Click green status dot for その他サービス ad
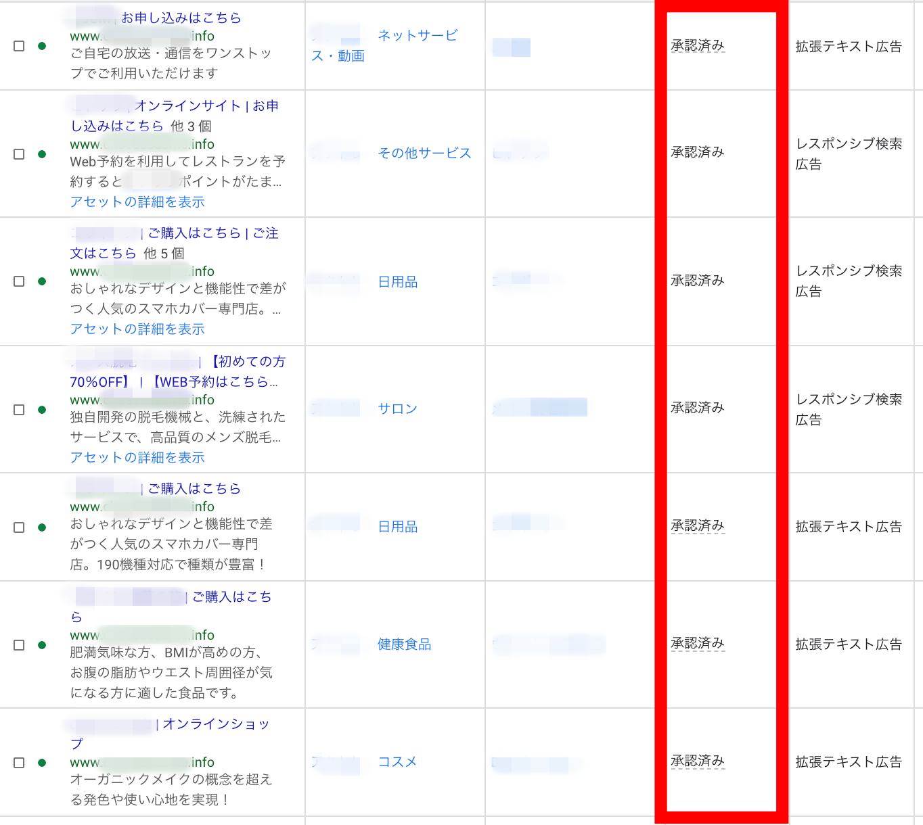 click(x=42, y=154)
